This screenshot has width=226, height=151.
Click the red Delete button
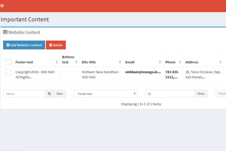tap(56, 45)
